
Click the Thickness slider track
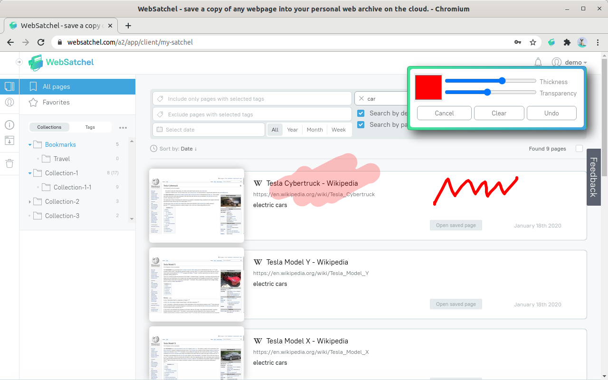(491, 81)
